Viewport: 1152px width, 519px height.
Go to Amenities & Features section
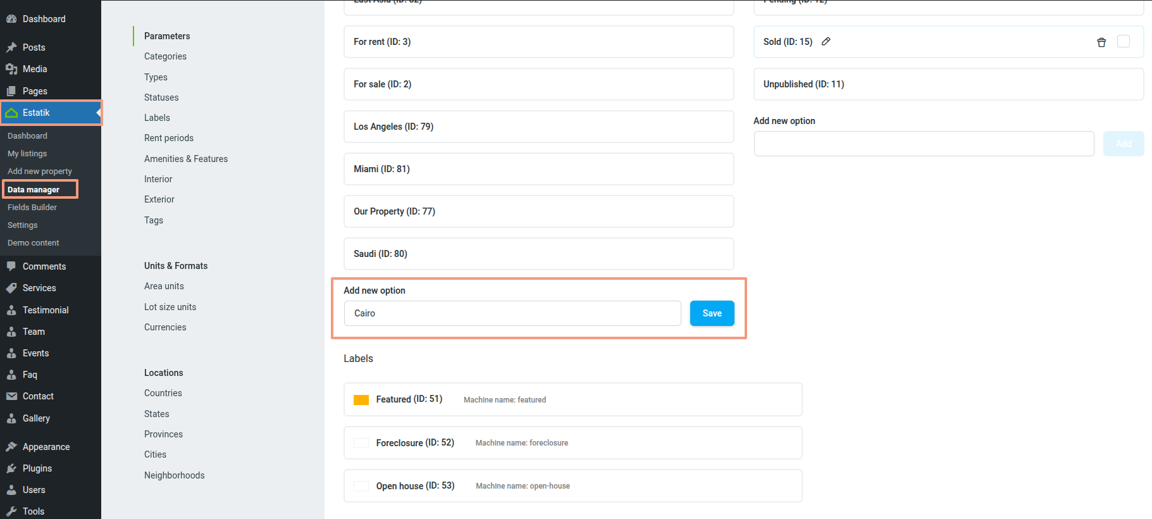(186, 159)
